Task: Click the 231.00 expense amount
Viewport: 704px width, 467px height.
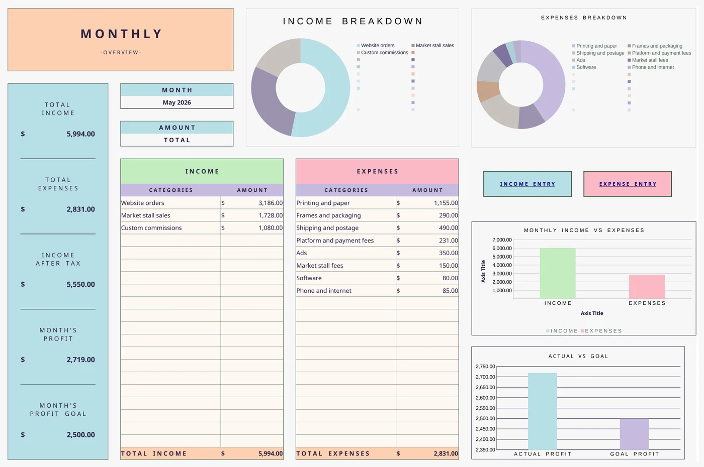Action: point(427,241)
